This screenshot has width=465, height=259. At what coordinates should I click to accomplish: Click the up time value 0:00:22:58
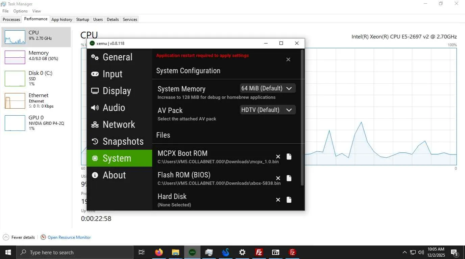click(96, 219)
